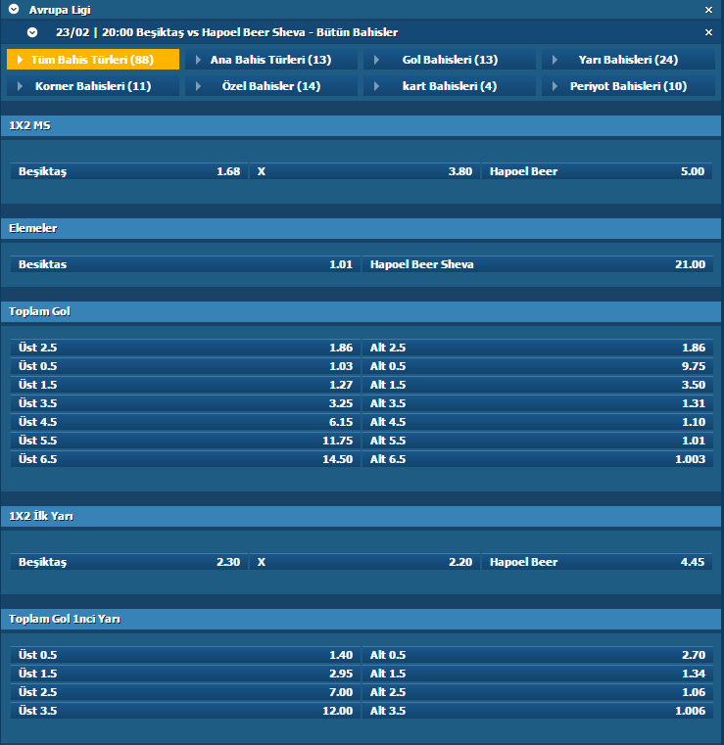This screenshot has height=745, width=724.
Task: Choose first-half Alt 2.5 at 1.06
Action: click(538, 692)
